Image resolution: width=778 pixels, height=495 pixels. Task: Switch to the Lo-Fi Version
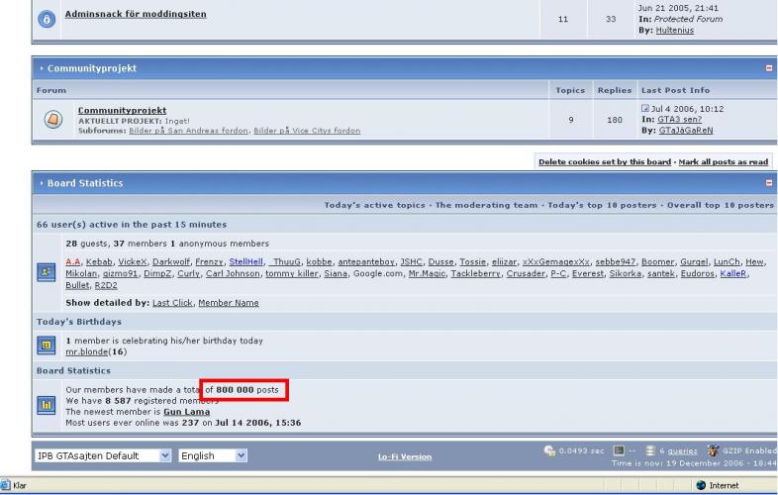pos(405,456)
